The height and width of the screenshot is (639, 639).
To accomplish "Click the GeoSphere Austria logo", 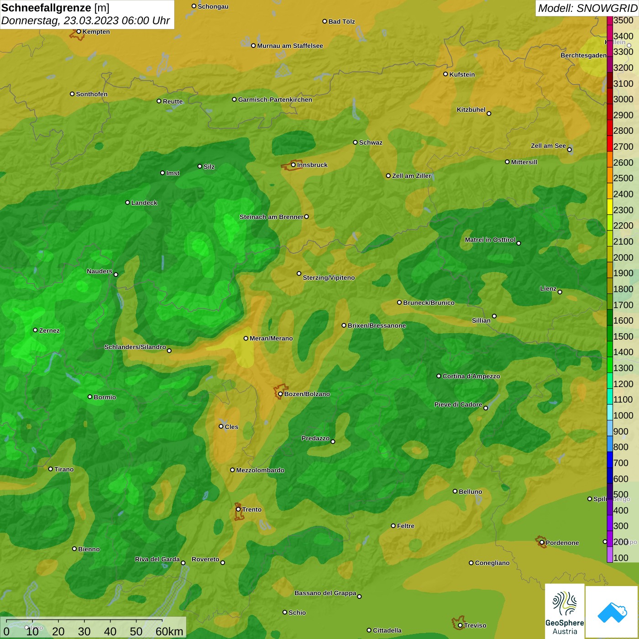I will tap(565, 611).
